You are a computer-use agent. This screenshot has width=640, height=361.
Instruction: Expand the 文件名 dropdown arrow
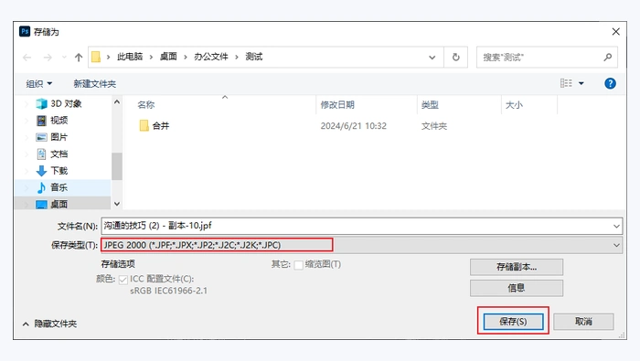(616, 226)
